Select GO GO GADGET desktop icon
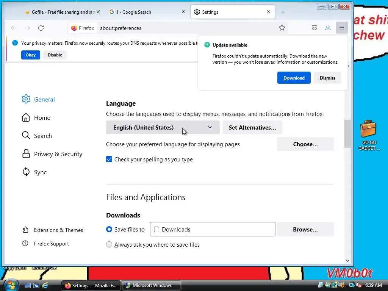388x291 pixels. 369,135
